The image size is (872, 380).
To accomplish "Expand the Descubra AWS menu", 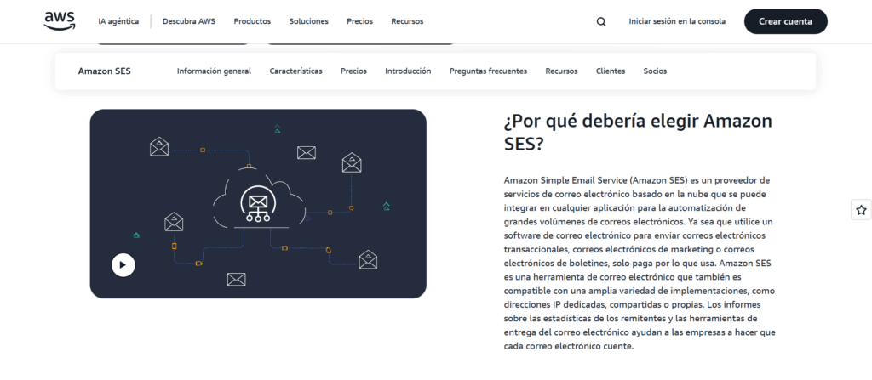I will 188,21.
